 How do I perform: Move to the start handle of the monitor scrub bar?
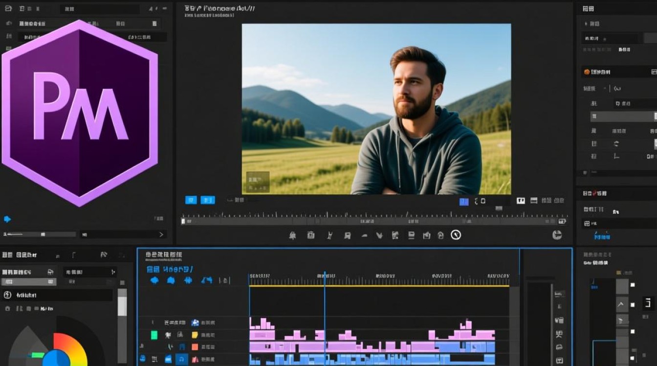[x=183, y=221]
